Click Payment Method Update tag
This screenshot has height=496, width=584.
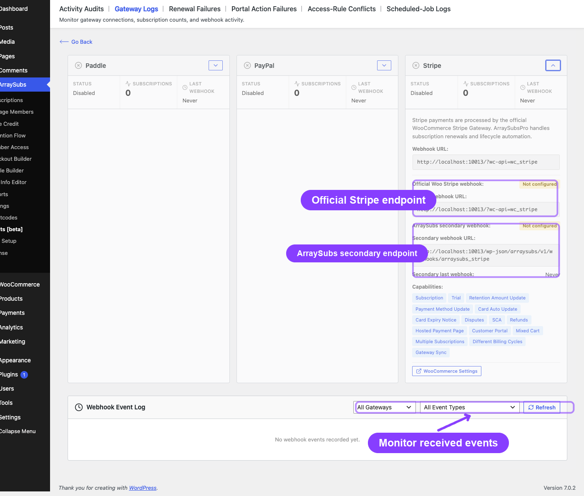point(443,309)
